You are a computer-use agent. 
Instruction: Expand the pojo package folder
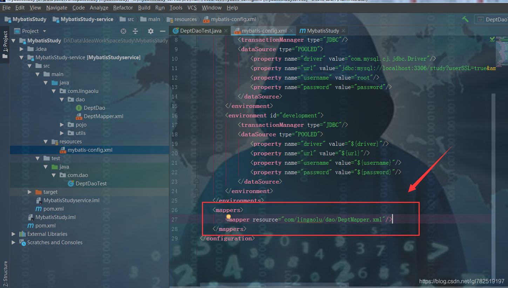62,125
